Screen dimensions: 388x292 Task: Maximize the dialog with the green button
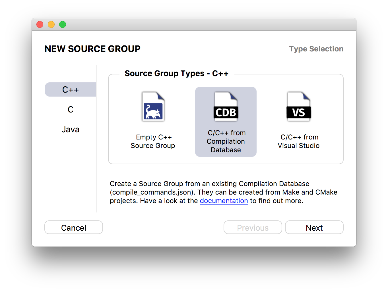click(63, 24)
